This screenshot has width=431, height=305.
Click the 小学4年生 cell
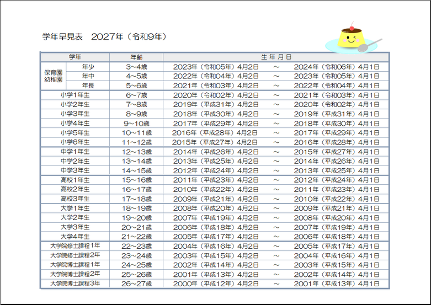tap(75, 124)
